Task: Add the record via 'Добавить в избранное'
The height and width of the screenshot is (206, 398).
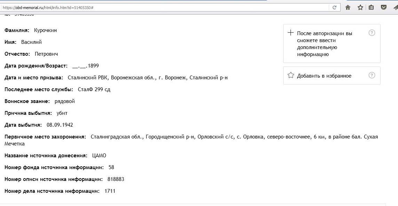Action: click(324, 76)
